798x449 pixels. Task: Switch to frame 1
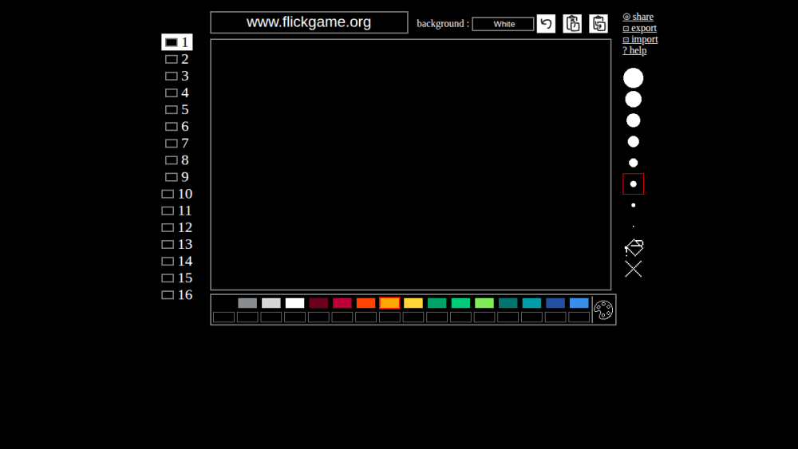coord(176,42)
